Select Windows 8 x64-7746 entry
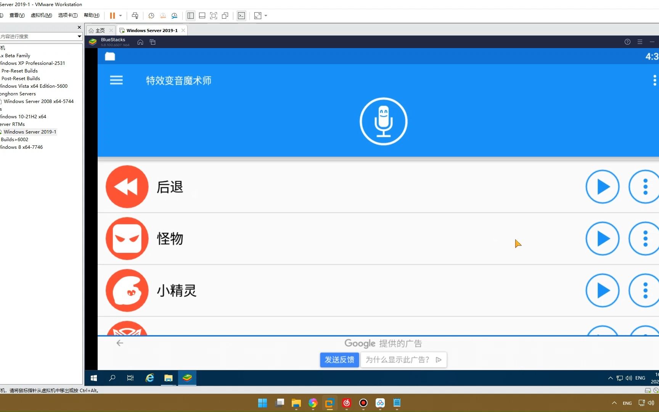The height and width of the screenshot is (412, 659). click(22, 147)
